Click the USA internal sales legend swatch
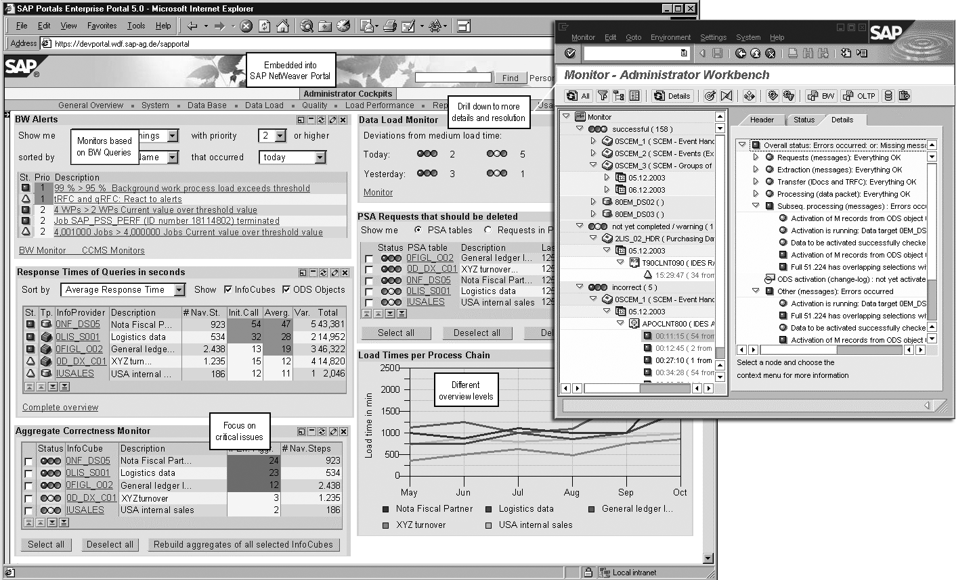 [488, 525]
